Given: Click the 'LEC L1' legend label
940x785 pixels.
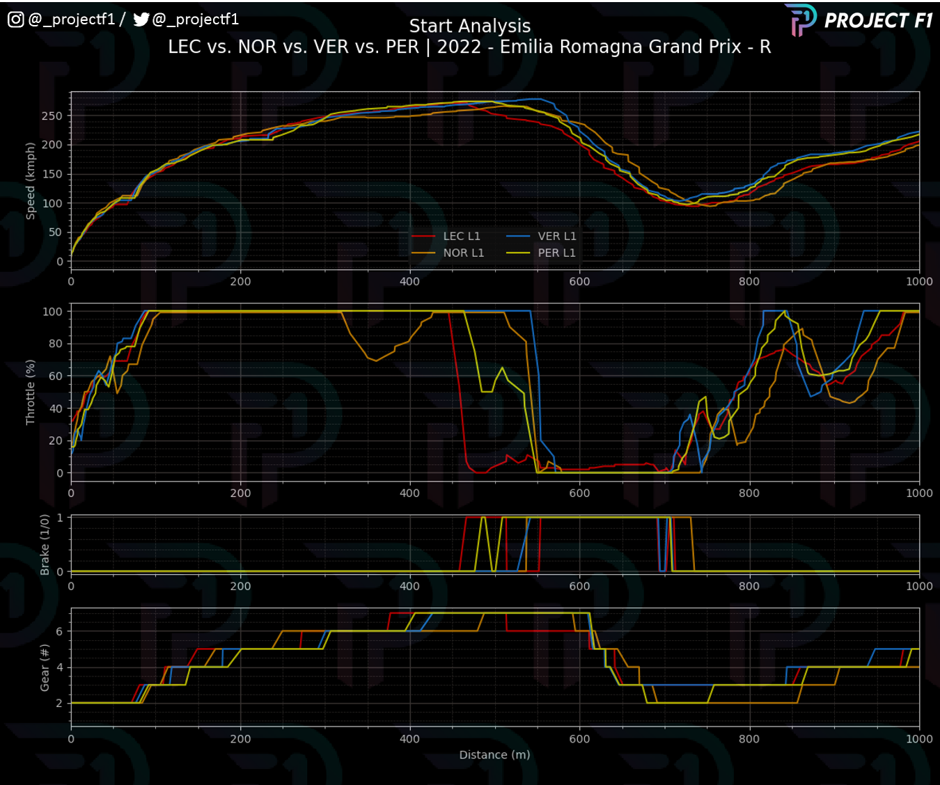Looking at the screenshot, I should pyautogui.click(x=462, y=236).
